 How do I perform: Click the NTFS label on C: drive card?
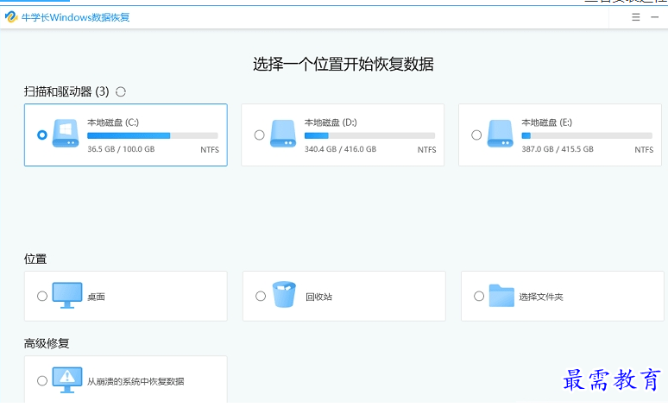click(210, 150)
